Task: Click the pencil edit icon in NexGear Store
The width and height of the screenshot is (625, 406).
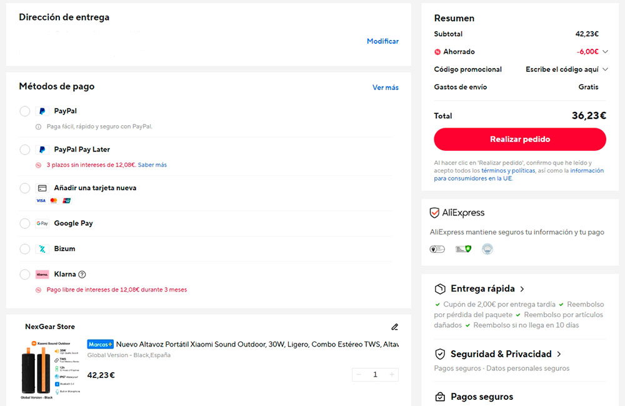Action: click(x=394, y=327)
